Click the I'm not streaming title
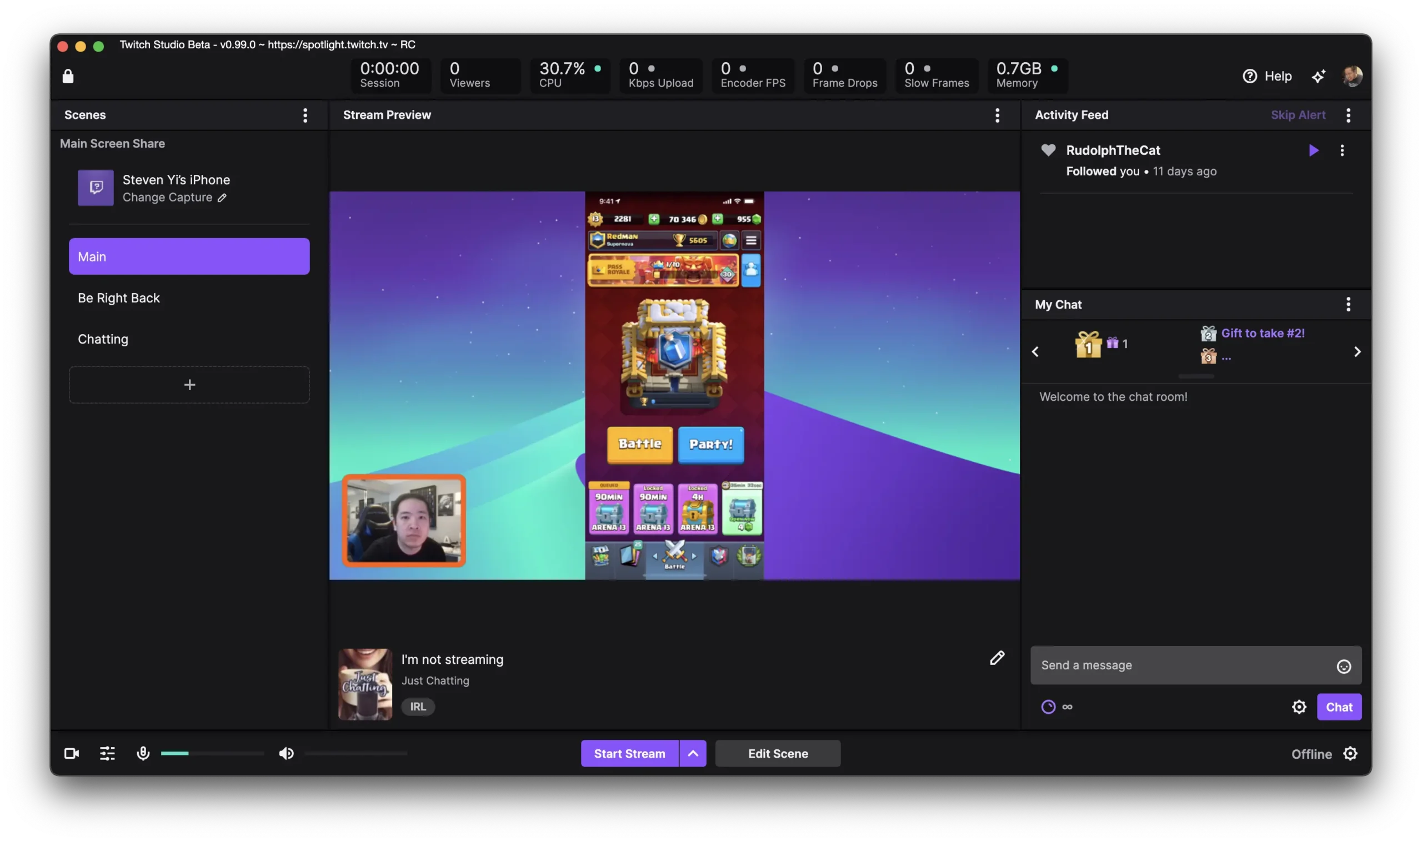This screenshot has width=1422, height=842. pyautogui.click(x=452, y=659)
